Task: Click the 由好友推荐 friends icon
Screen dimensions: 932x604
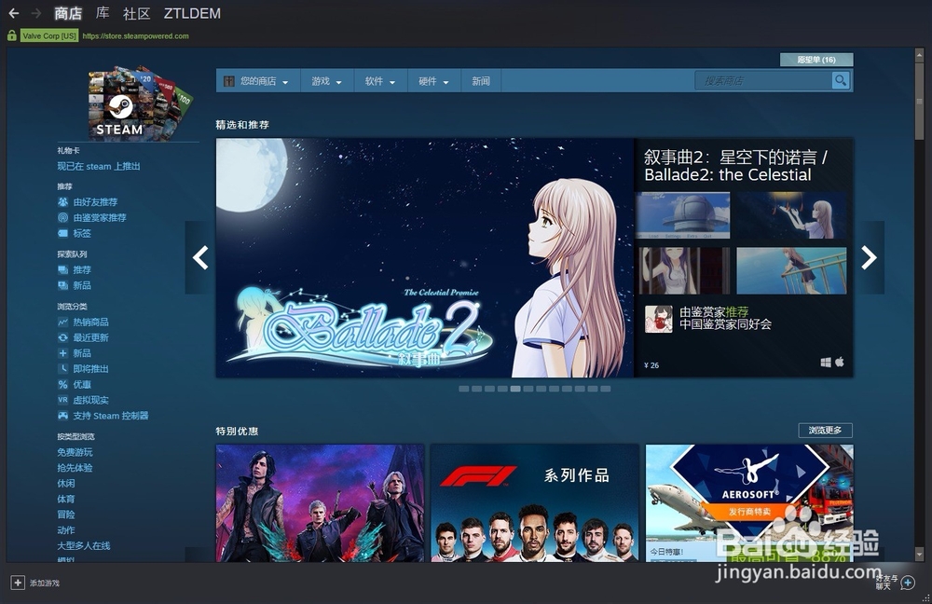Action: 62,202
